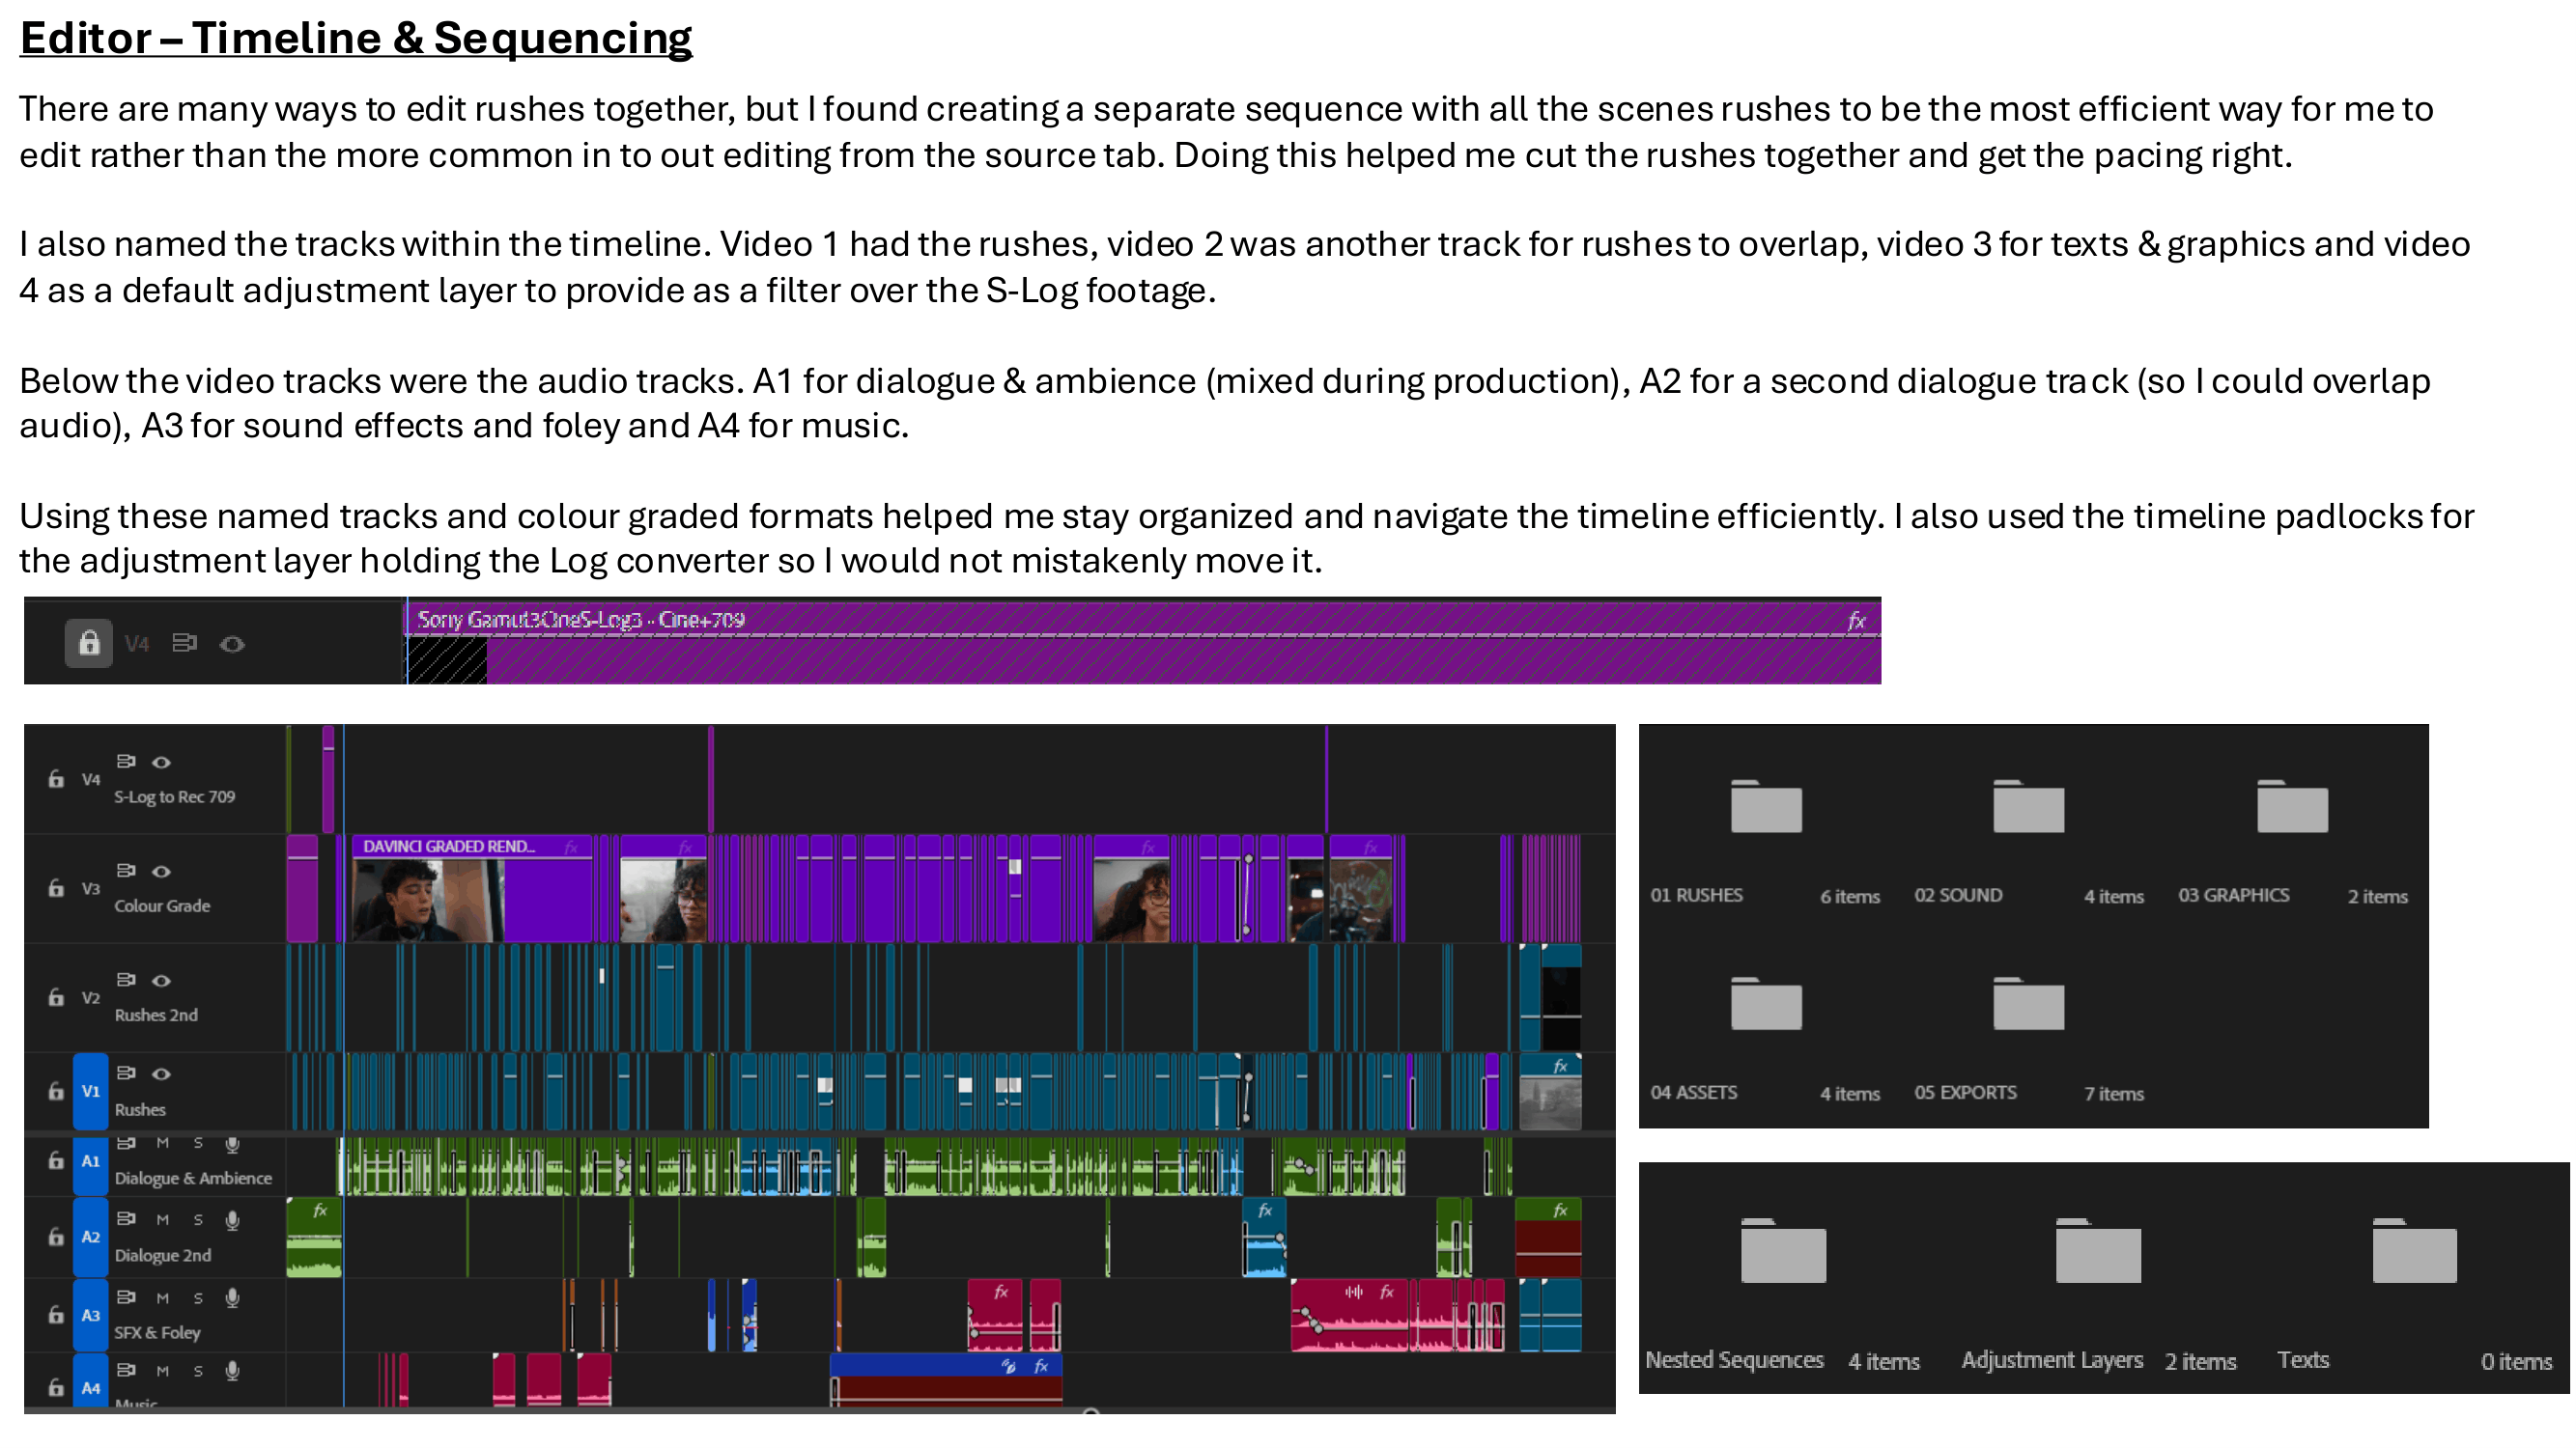
Task: Toggle sync lock on Colour Grade track
Action: 126,871
